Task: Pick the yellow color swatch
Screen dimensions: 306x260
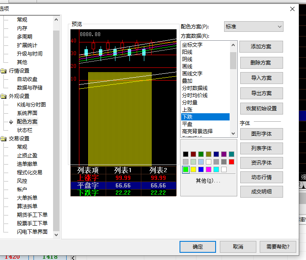Action: pyautogui.click(x=194, y=170)
